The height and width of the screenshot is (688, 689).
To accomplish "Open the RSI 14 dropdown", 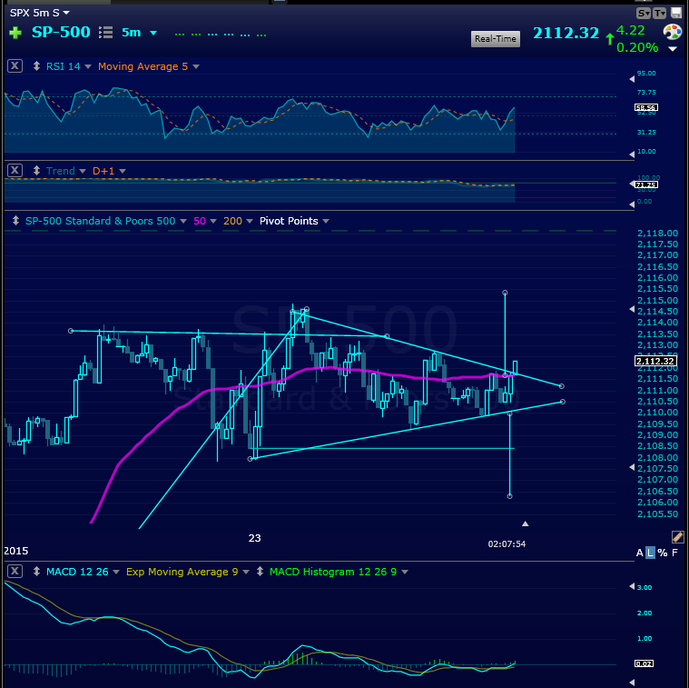I will (x=88, y=66).
